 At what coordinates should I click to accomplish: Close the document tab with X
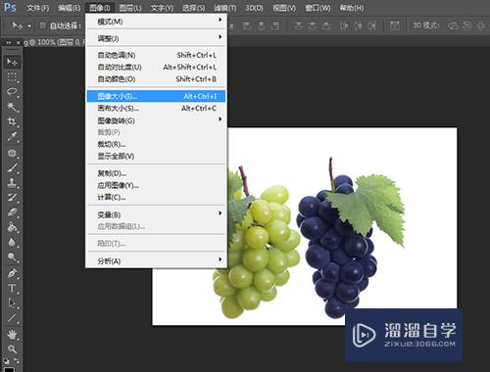click(x=19, y=42)
